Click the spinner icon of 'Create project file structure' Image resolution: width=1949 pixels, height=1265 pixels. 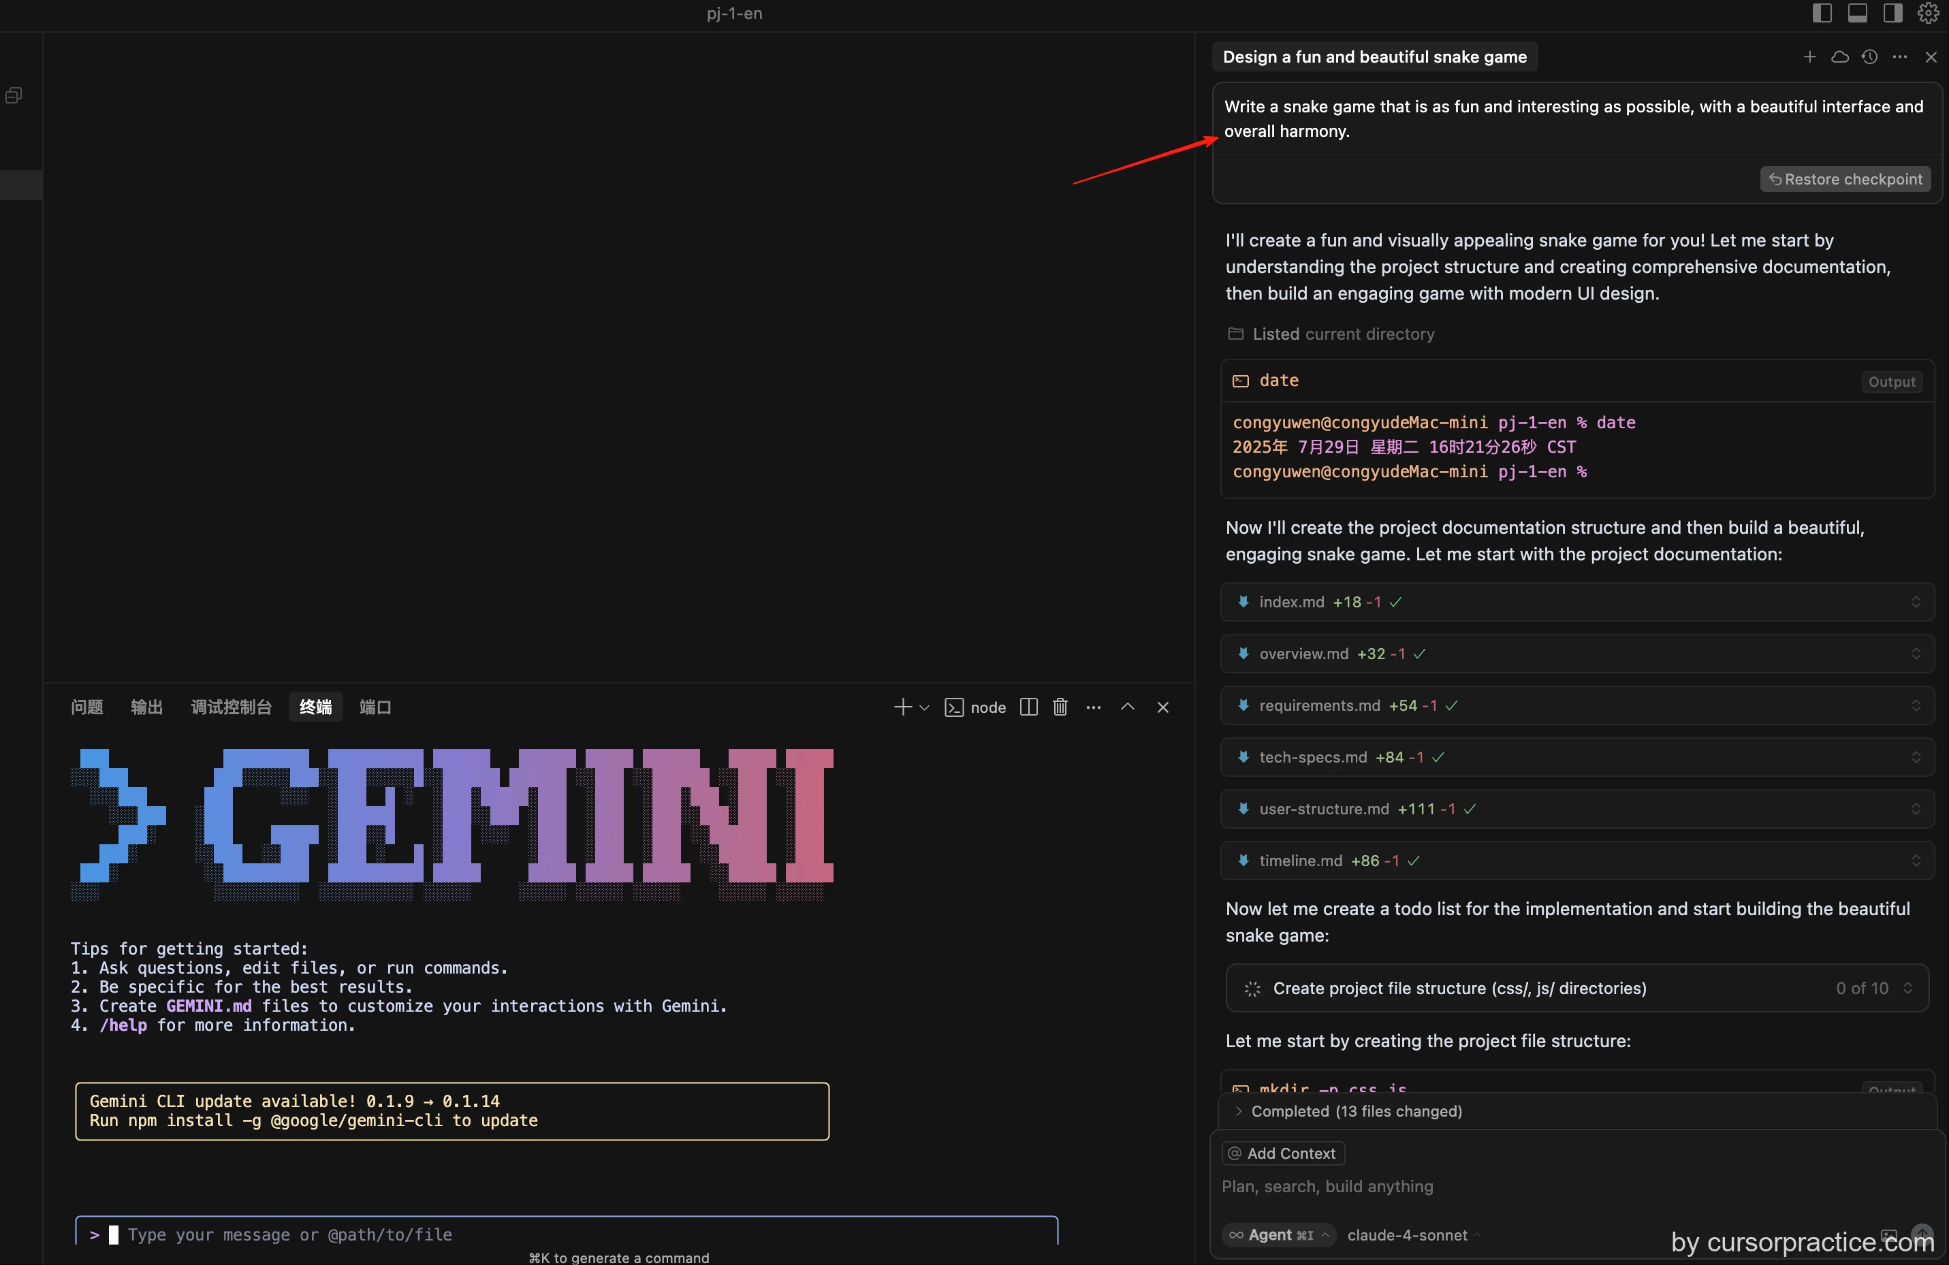point(1252,989)
